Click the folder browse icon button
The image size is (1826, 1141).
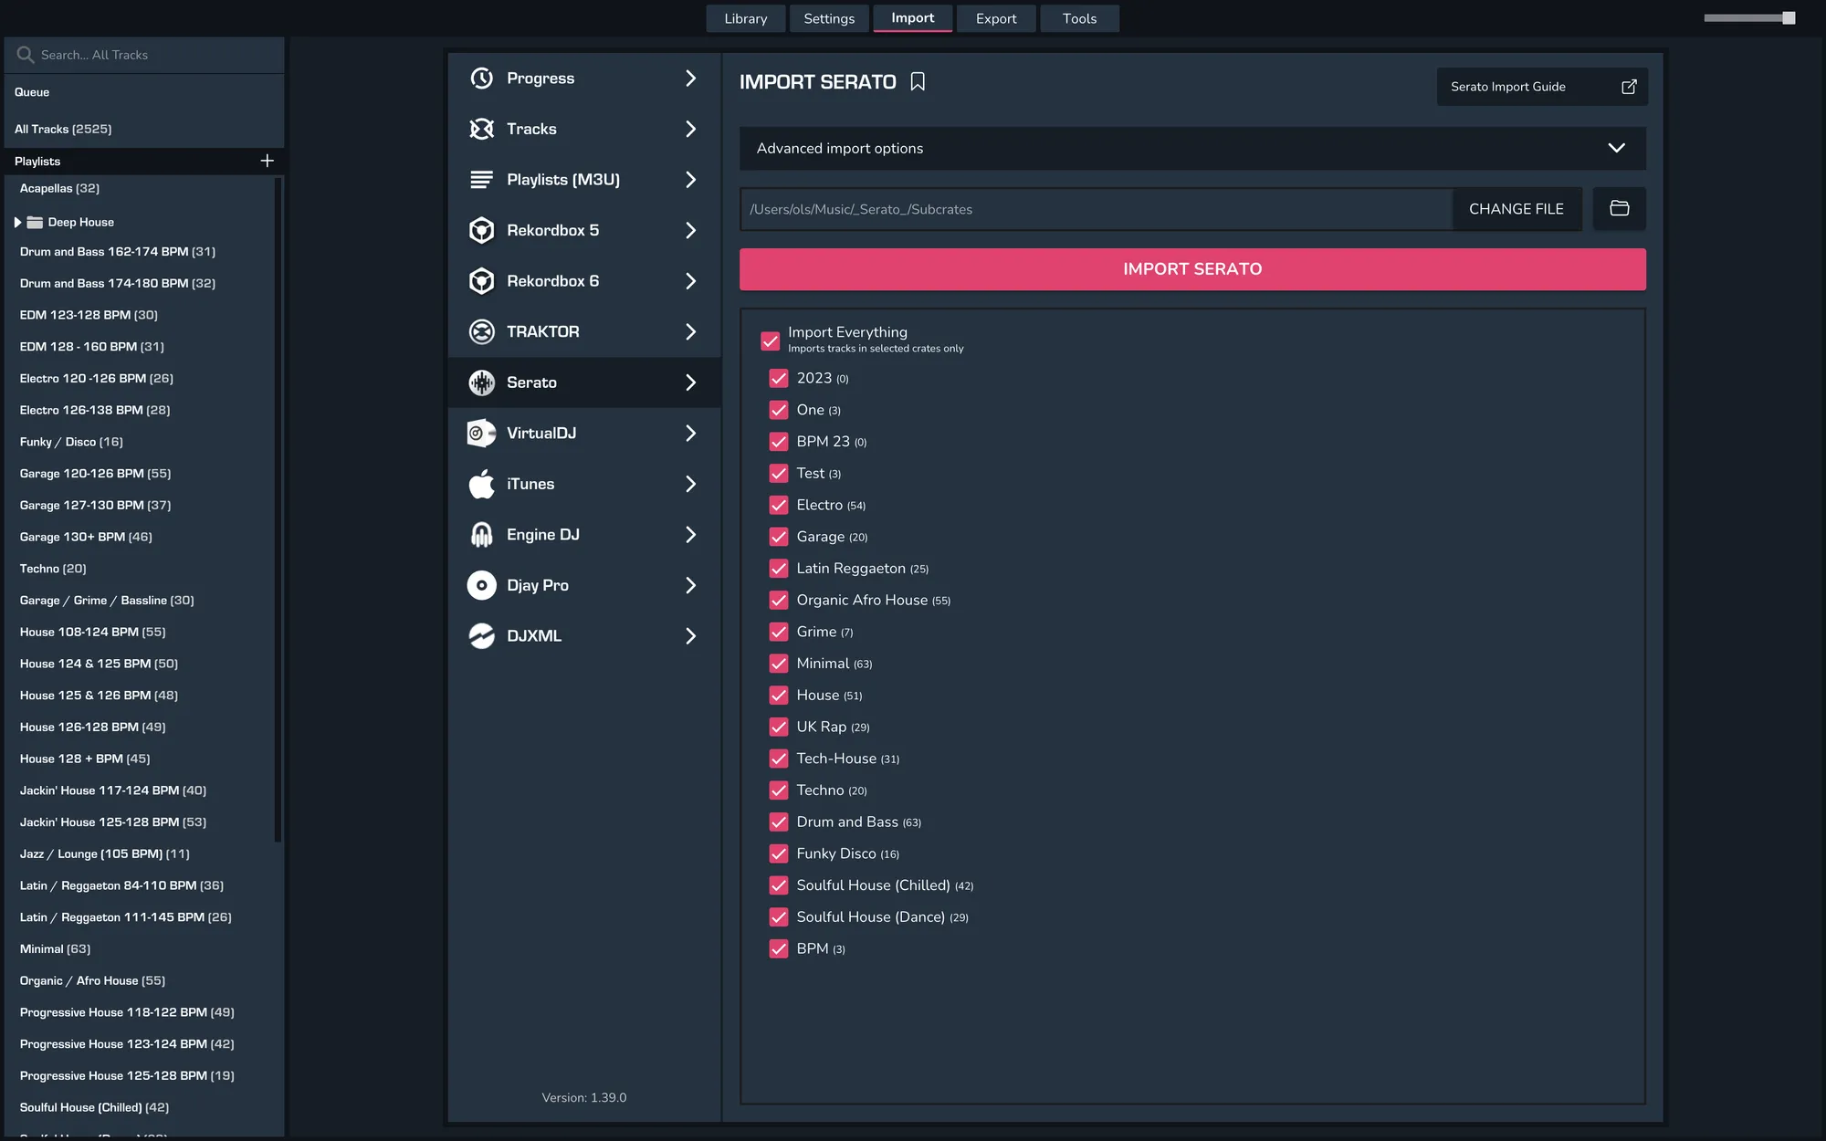click(1619, 209)
